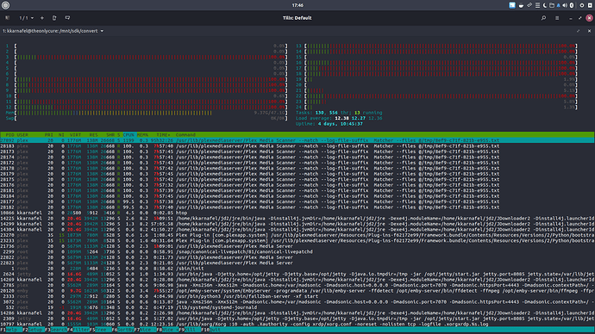Add a new terminal session
Image resolution: width=595 pixels, height=334 pixels.
(42, 18)
